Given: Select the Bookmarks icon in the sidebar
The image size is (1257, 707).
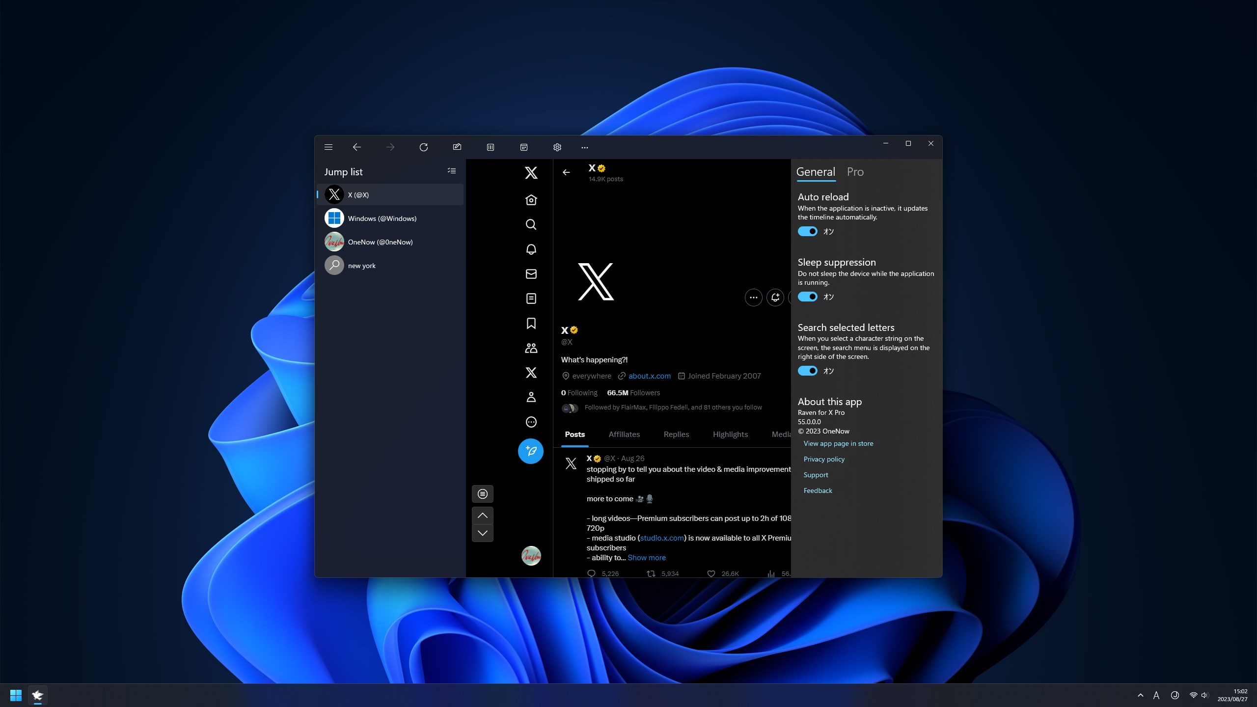Looking at the screenshot, I should (x=531, y=323).
